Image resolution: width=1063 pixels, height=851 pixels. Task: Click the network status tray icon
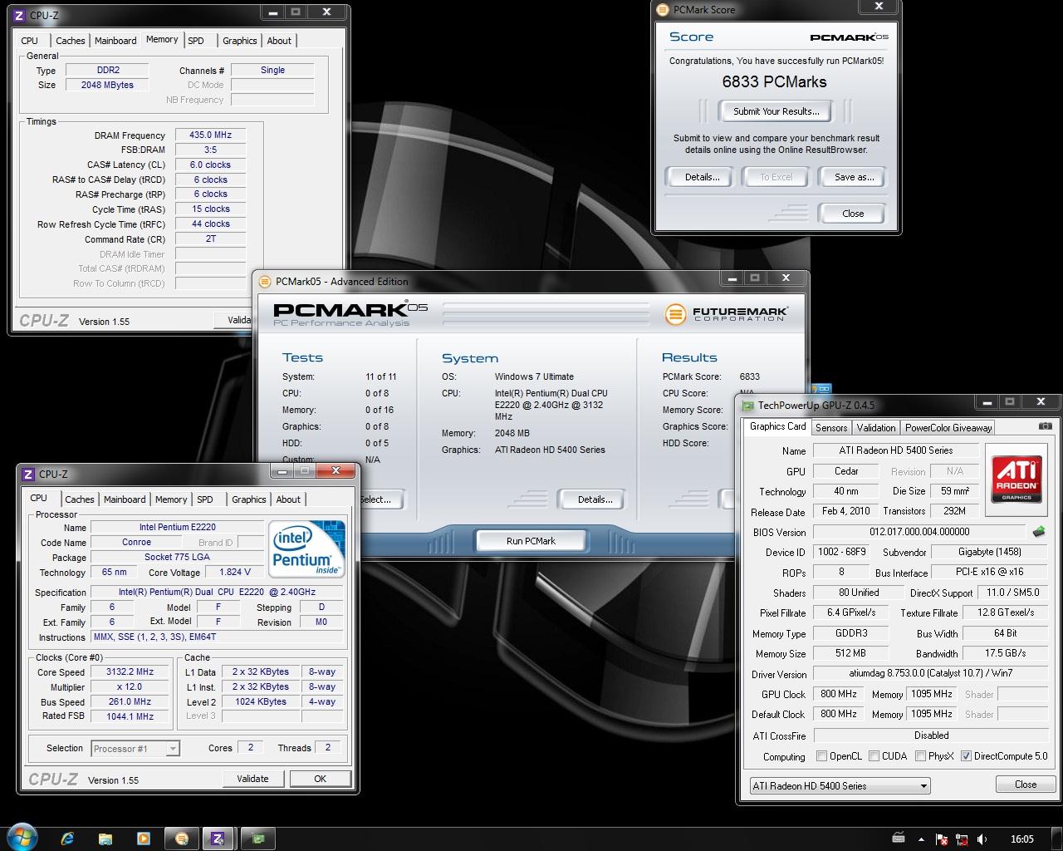963,839
